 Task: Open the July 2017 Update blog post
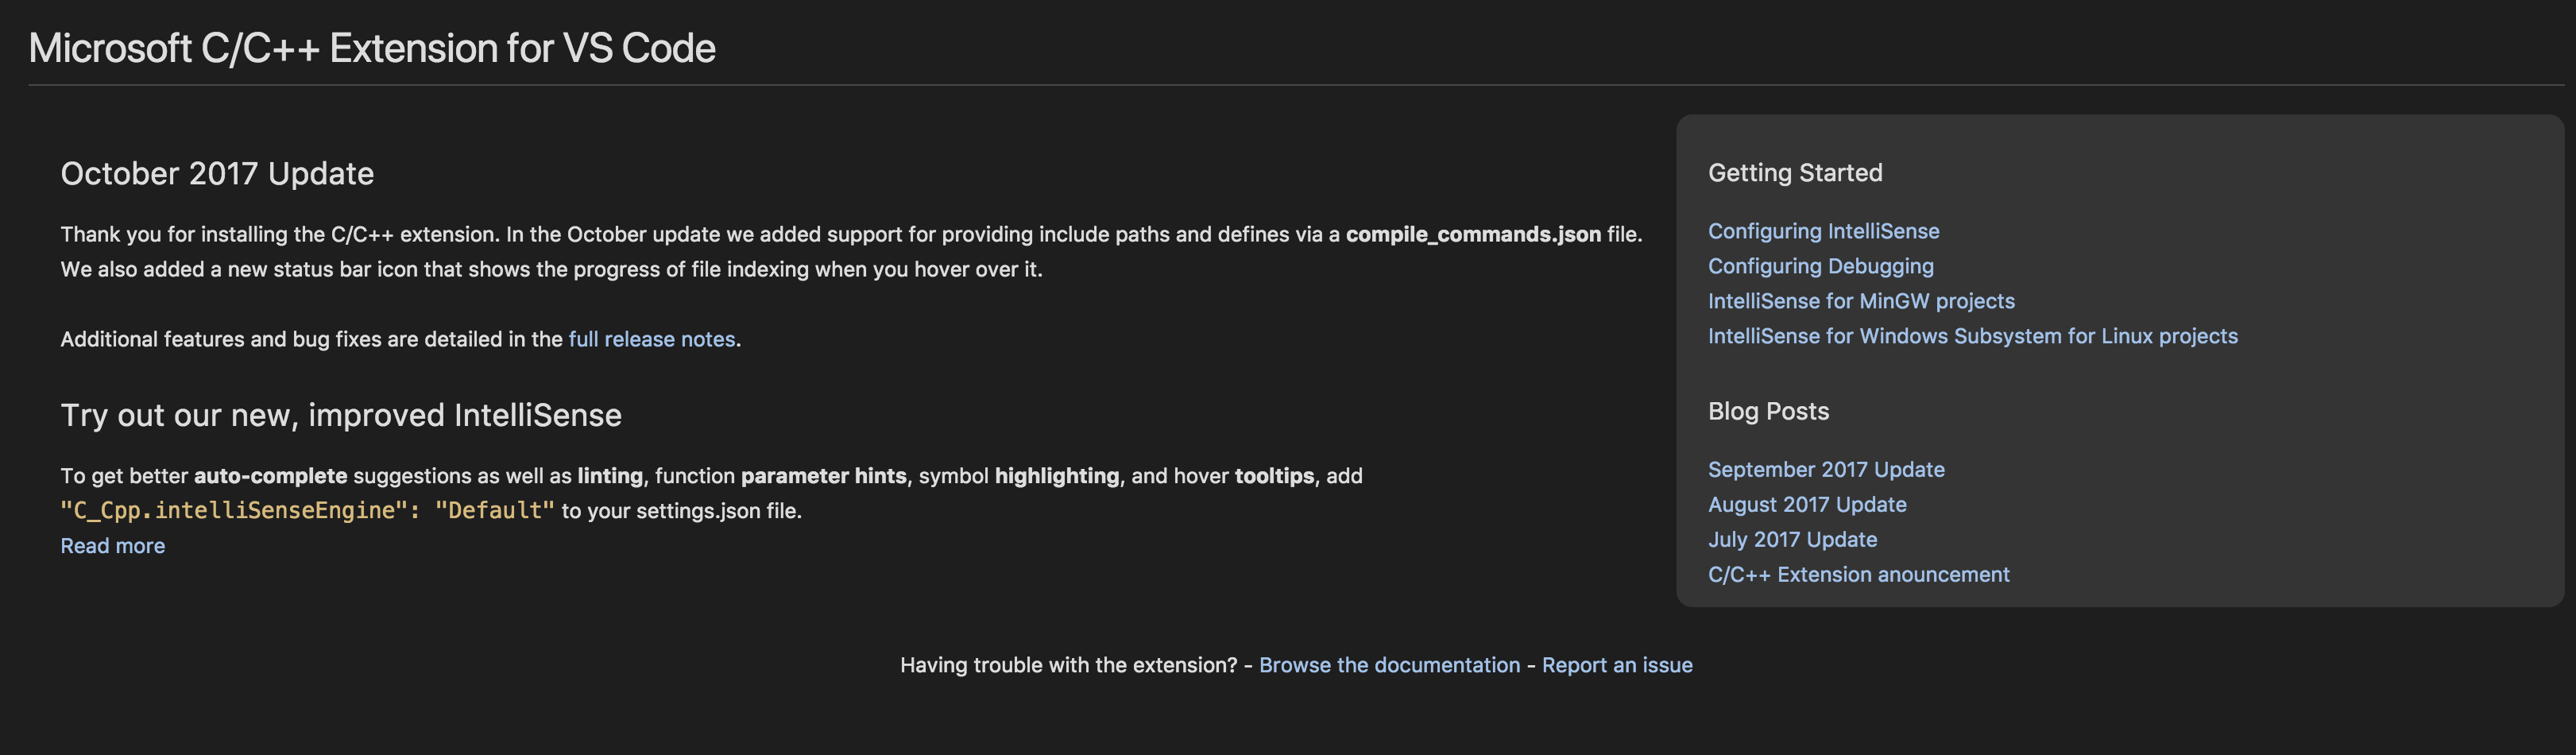[x=1793, y=539]
